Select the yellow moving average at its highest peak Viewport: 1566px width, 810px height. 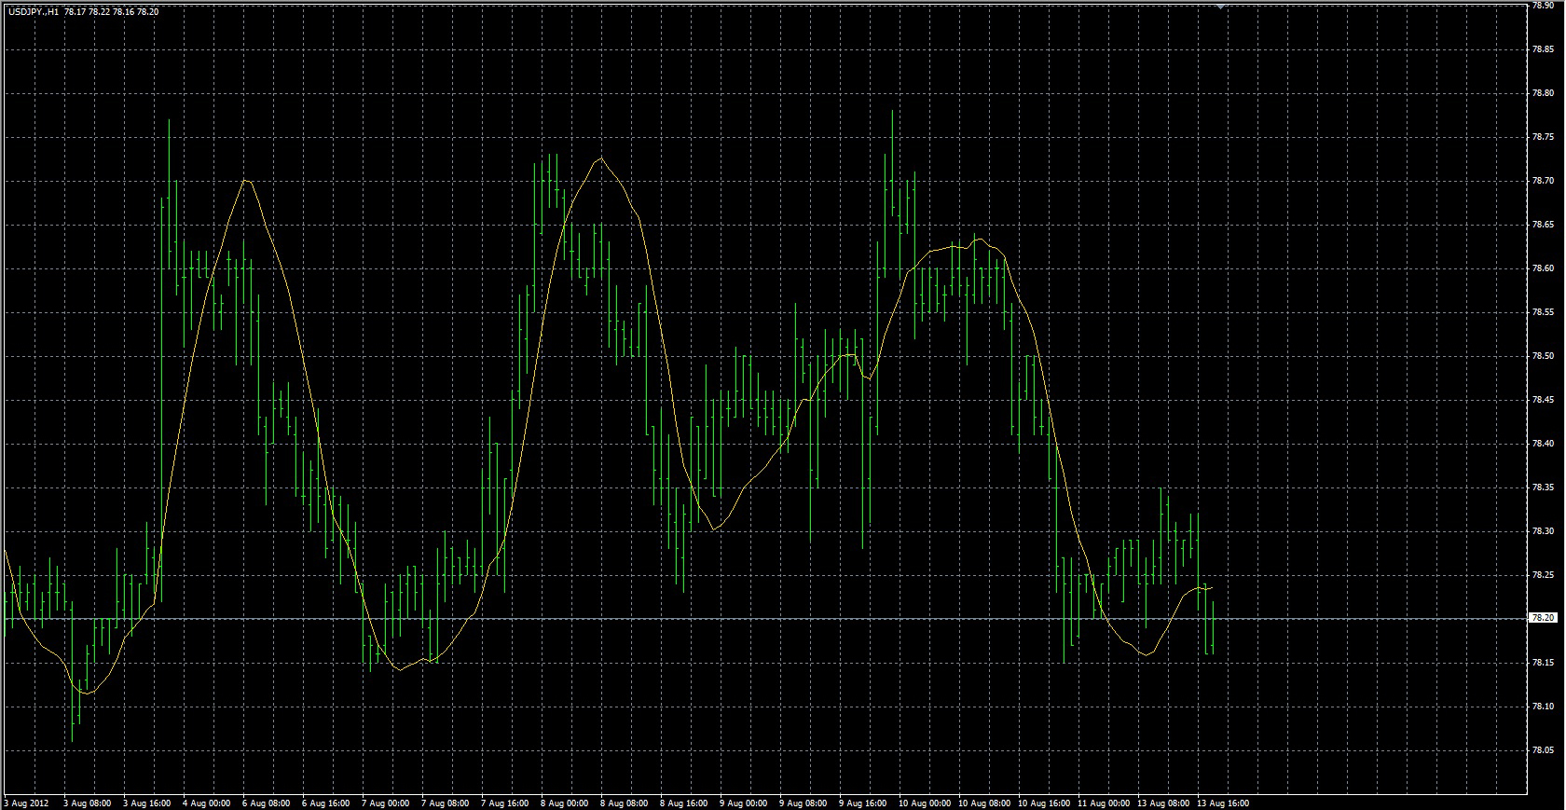point(601,158)
